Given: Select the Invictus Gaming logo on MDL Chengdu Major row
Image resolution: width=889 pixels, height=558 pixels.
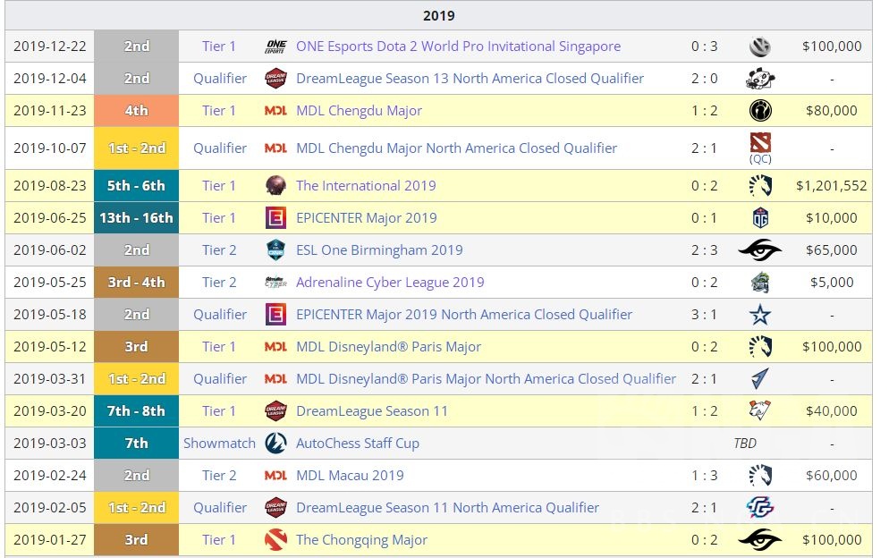Looking at the screenshot, I should pyautogui.click(x=759, y=110).
